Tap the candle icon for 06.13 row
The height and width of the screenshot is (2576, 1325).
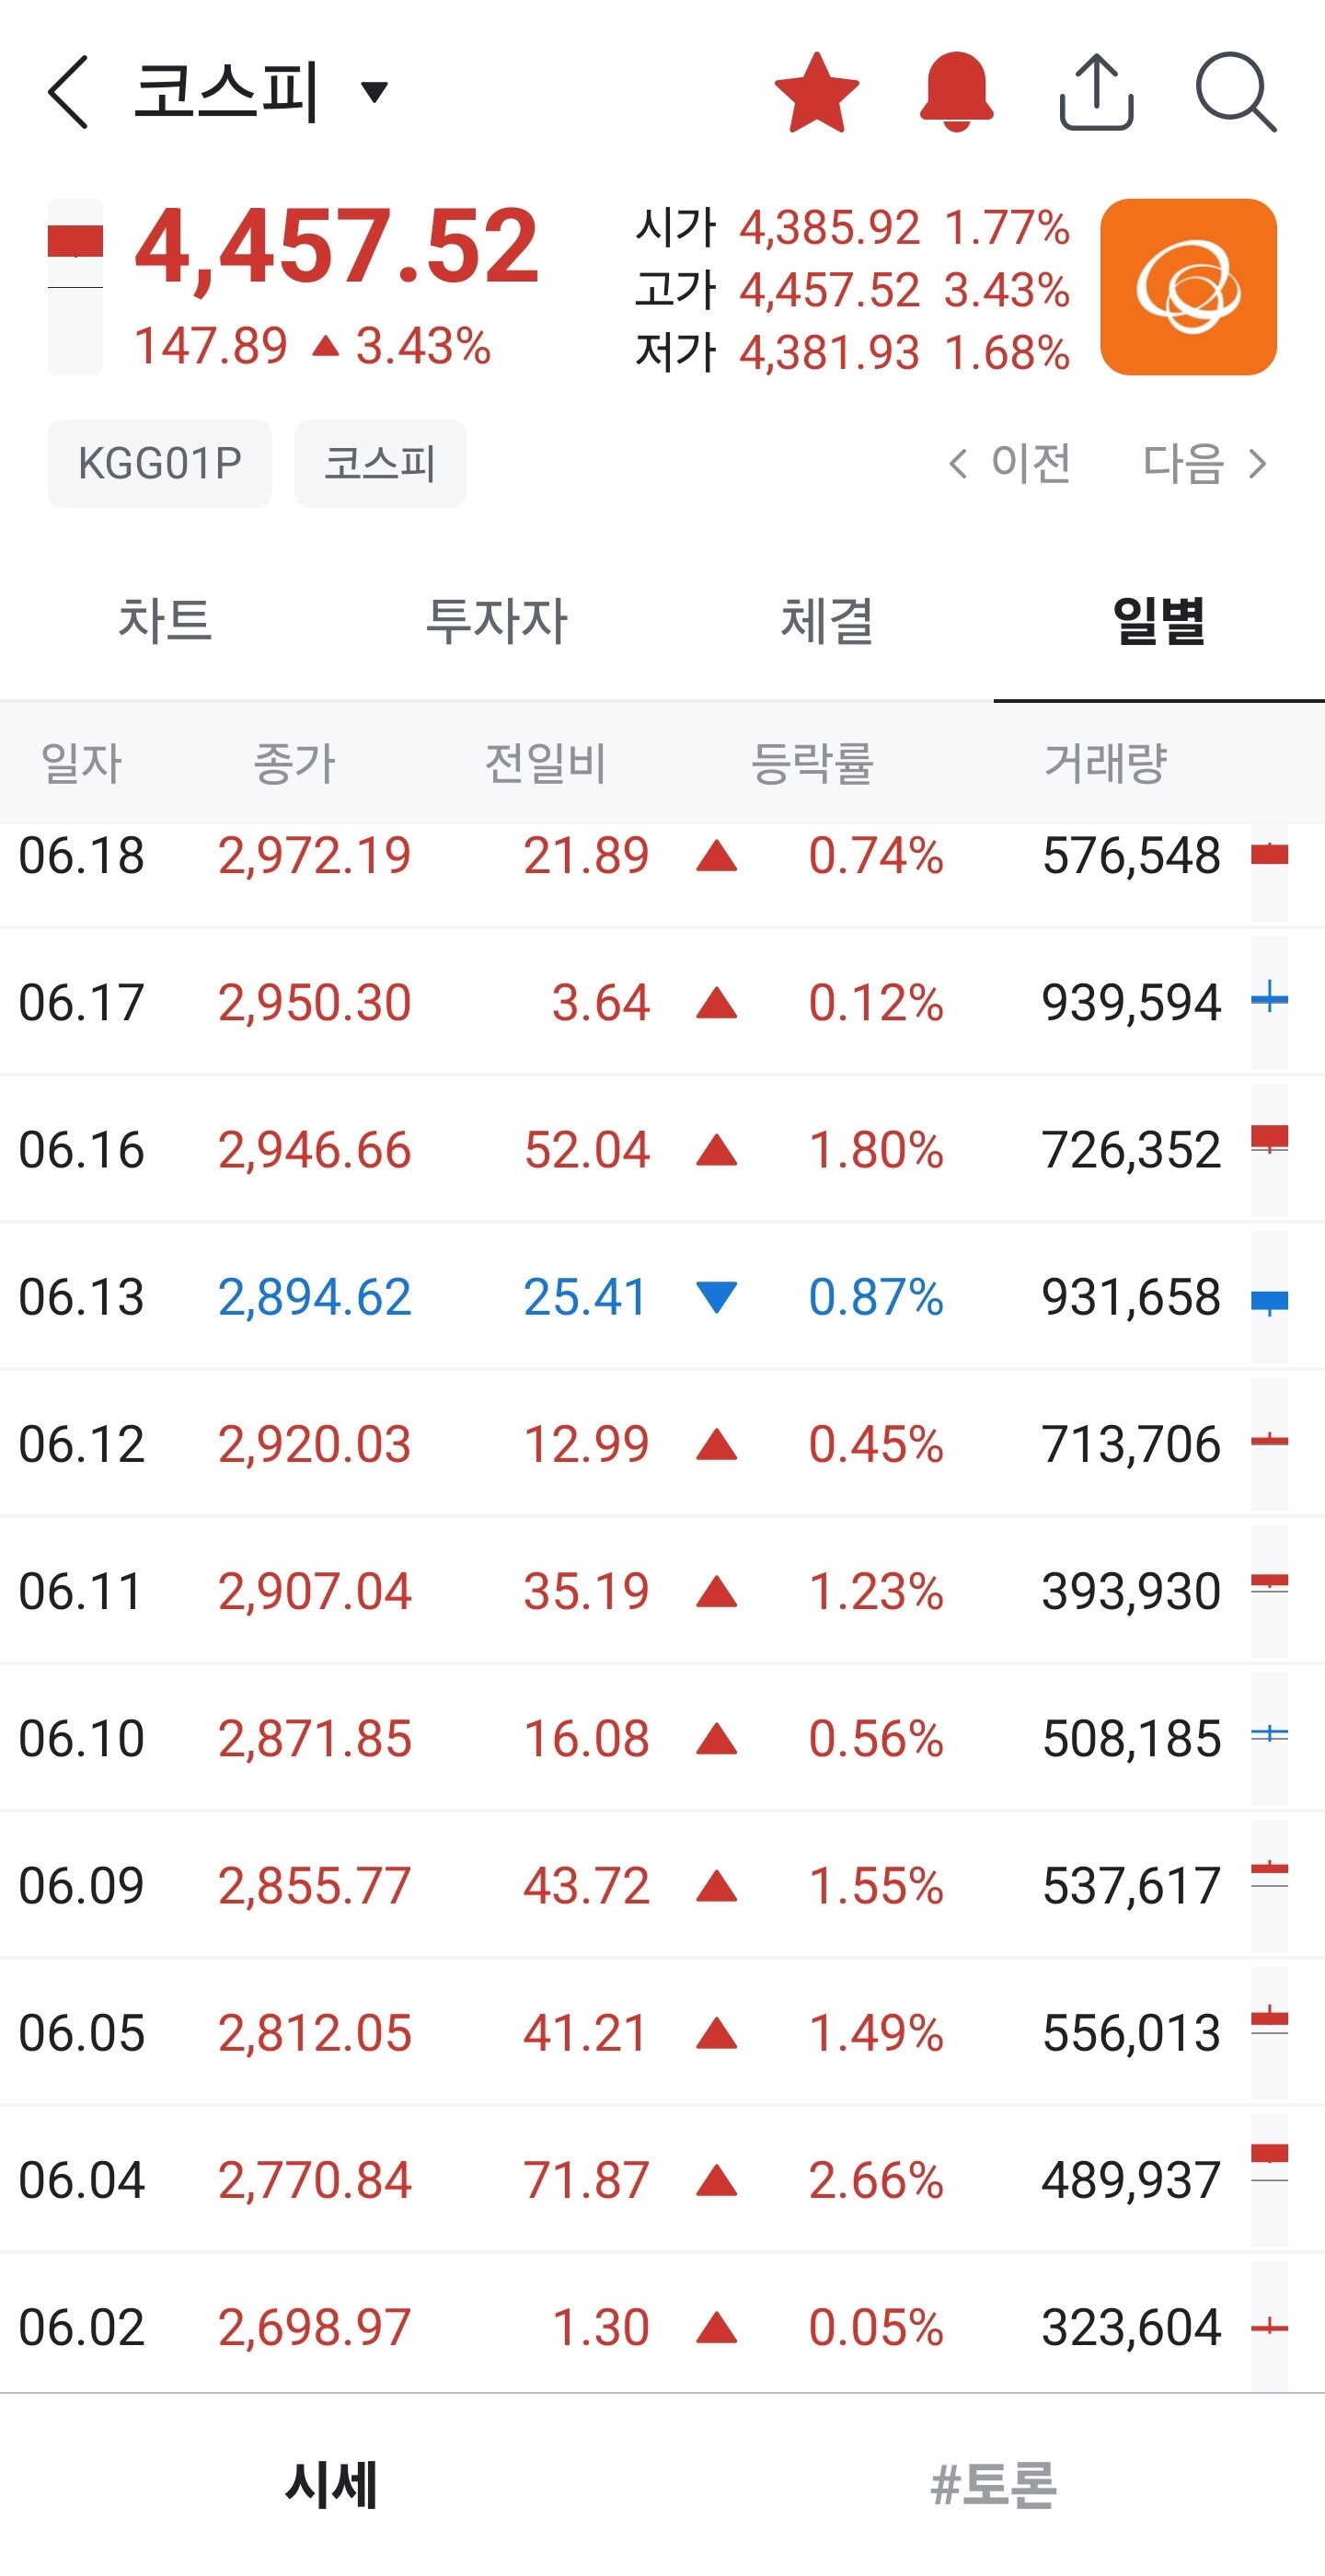coord(1269,1297)
